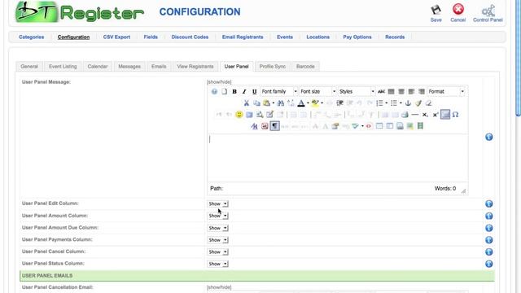Click the Bold button in the editor
The width and height of the screenshot is (521, 293).
pyautogui.click(x=234, y=91)
